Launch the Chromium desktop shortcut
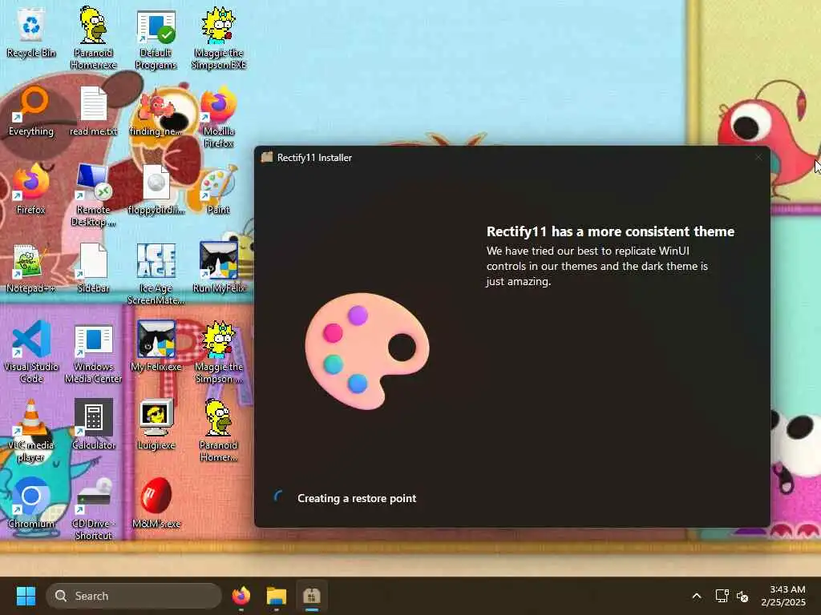The width and height of the screenshot is (821, 615). tap(31, 503)
